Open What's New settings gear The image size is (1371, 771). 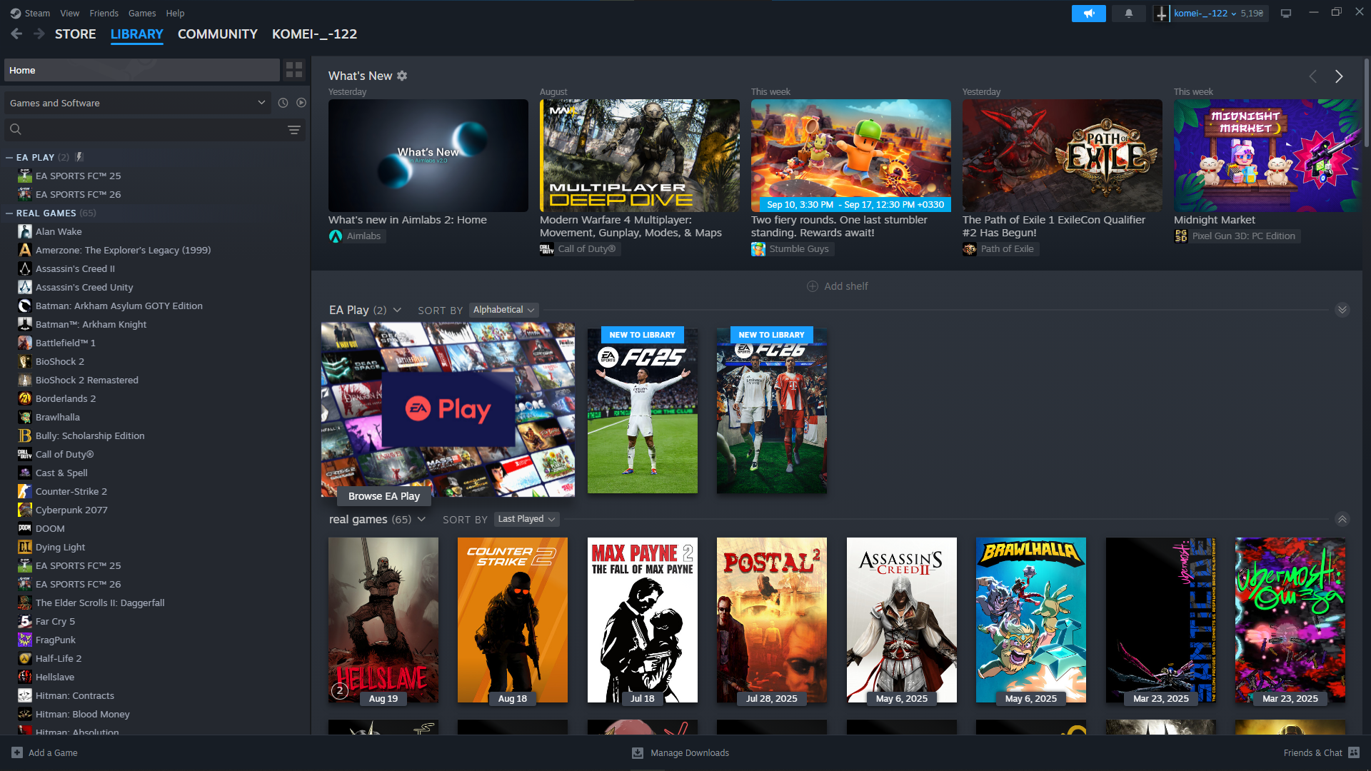[402, 76]
